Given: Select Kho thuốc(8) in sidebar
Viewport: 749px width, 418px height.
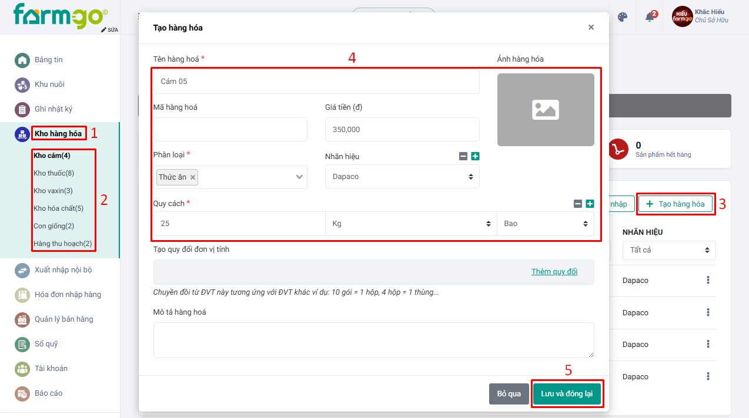Looking at the screenshot, I should (x=54, y=173).
